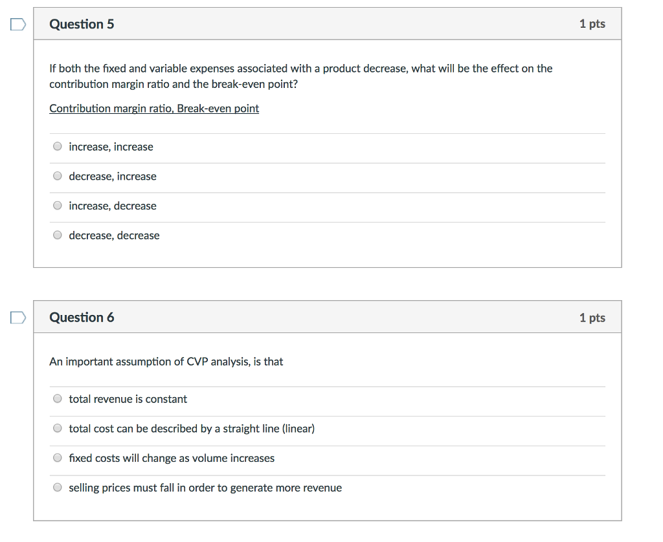Screen dimensions: 663x542
Task: Select the 'increase, decrease' answer option
Action: (57, 205)
